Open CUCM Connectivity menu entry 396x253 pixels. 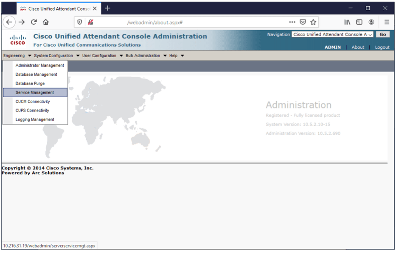(35, 101)
